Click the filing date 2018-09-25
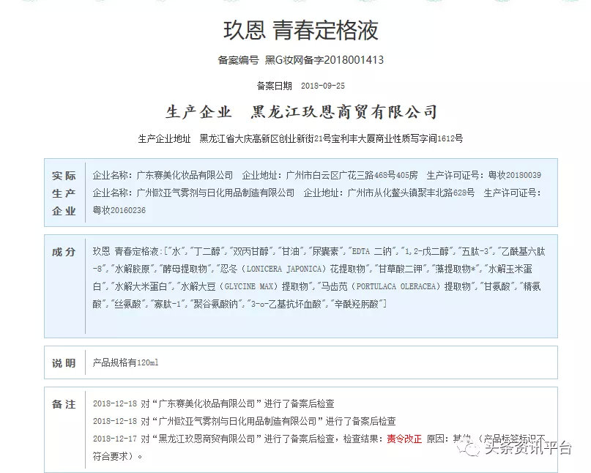Image resolution: width=591 pixels, height=473 pixels. coord(323,86)
